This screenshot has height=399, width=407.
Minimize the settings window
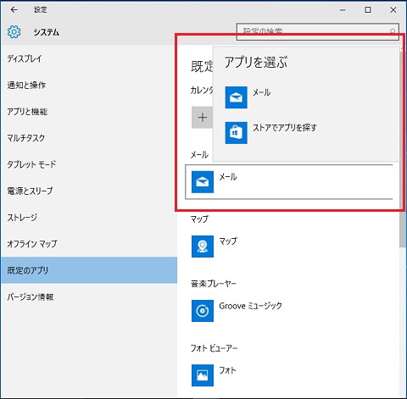343,10
